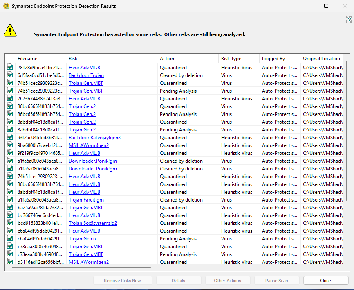Screen dimensions: 354x290
Task: Click row icon of pending 8abdbf04c18d8ca1f Trojan.Gen.2 row
Action: coord(10,129)
